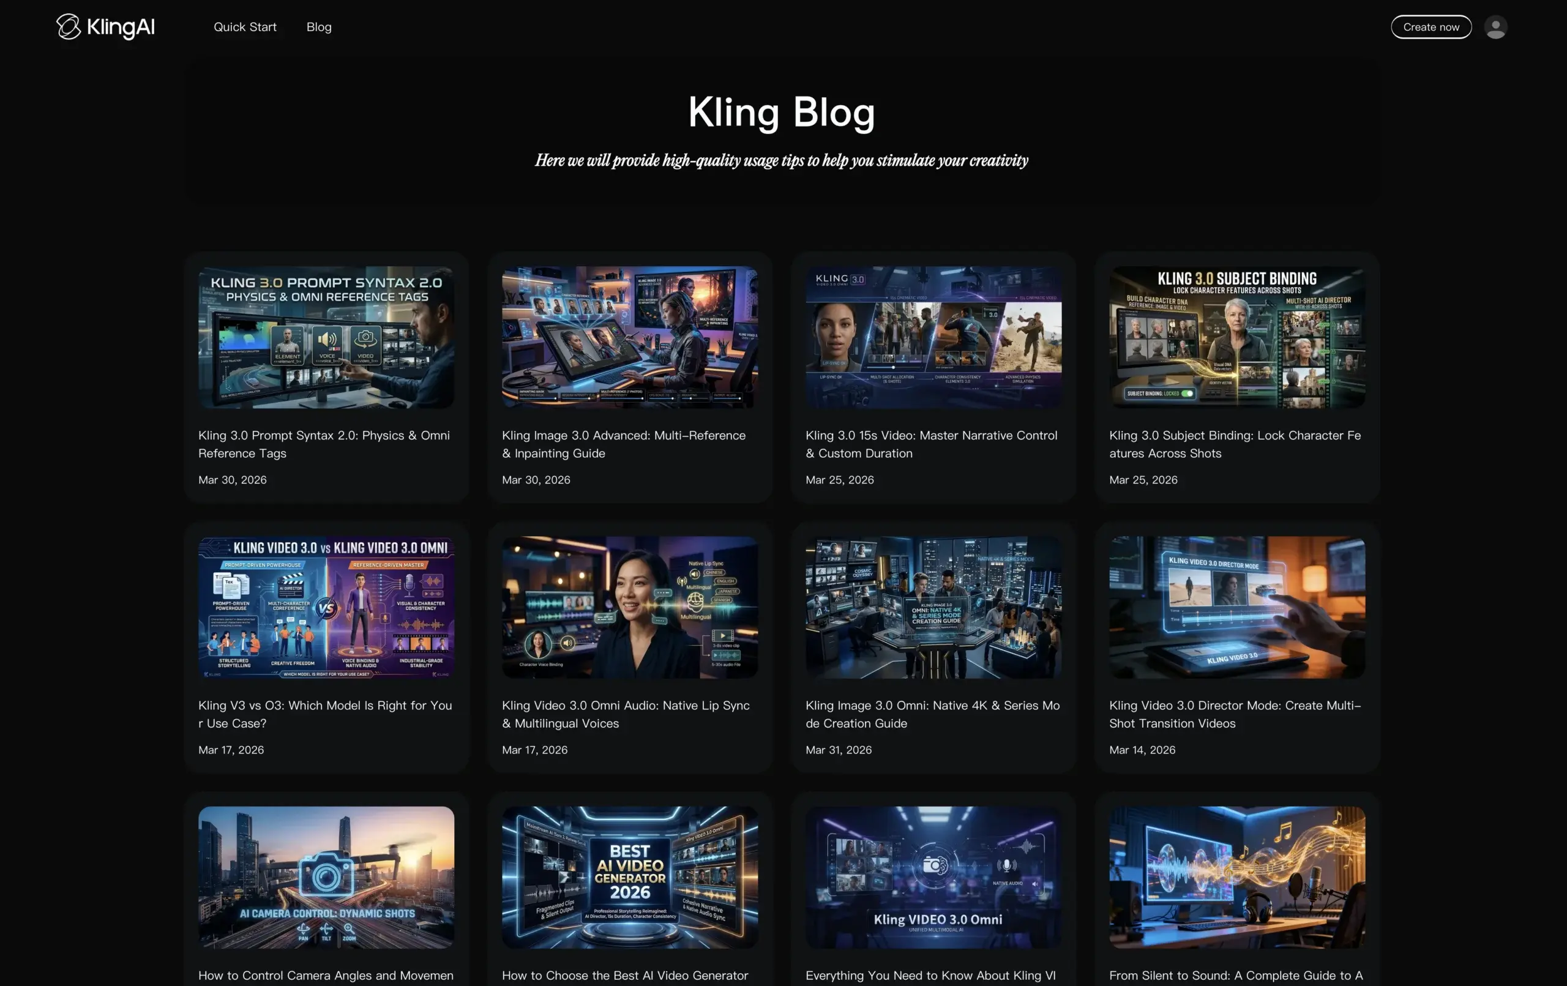This screenshot has width=1567, height=986.
Task: Open the Best AI Video Generator 2026 thumbnail
Action: 629,877
